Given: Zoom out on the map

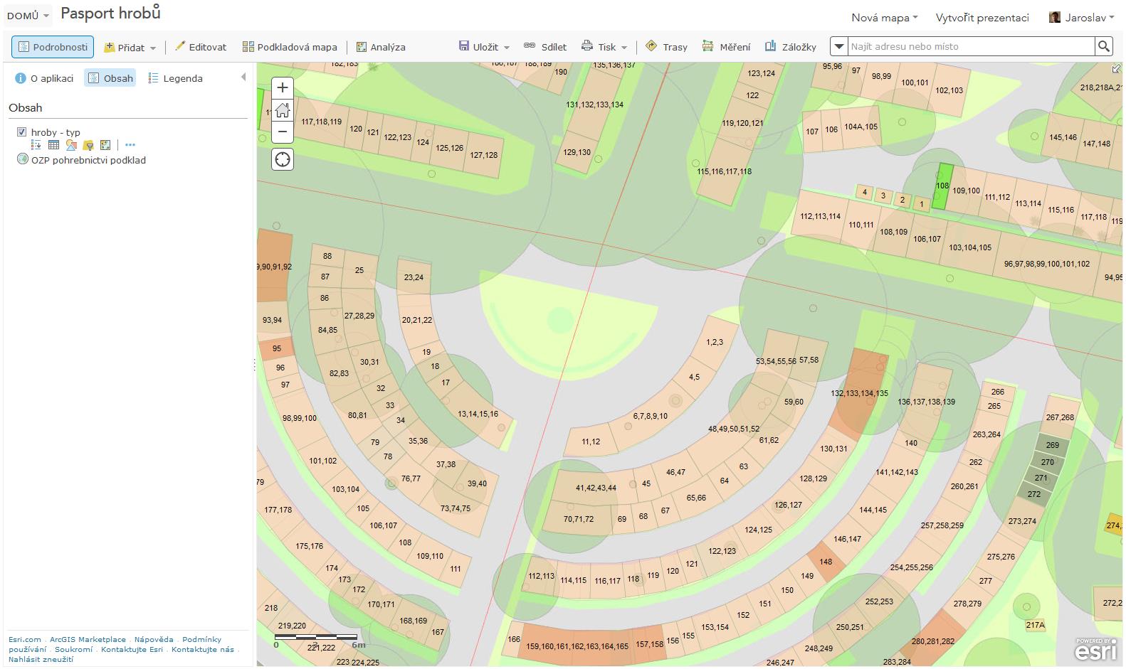Looking at the screenshot, I should pos(283,132).
